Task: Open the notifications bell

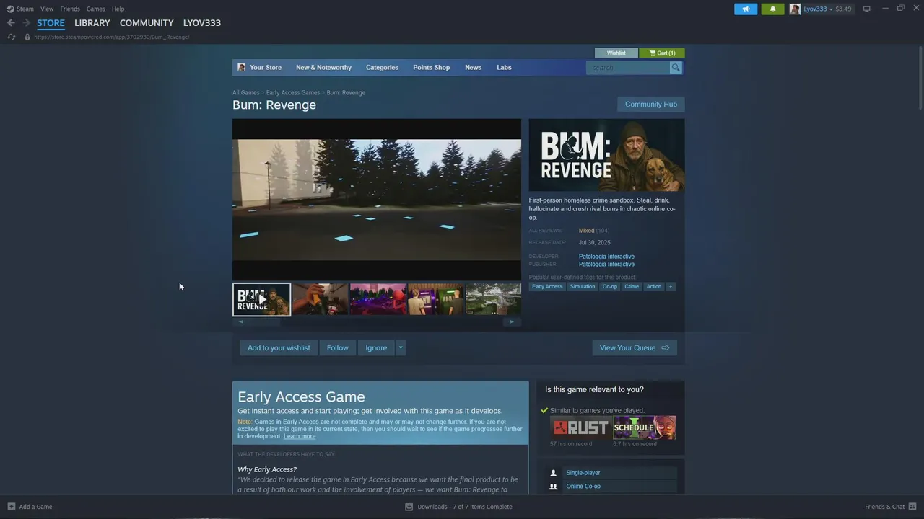Action: (772, 9)
